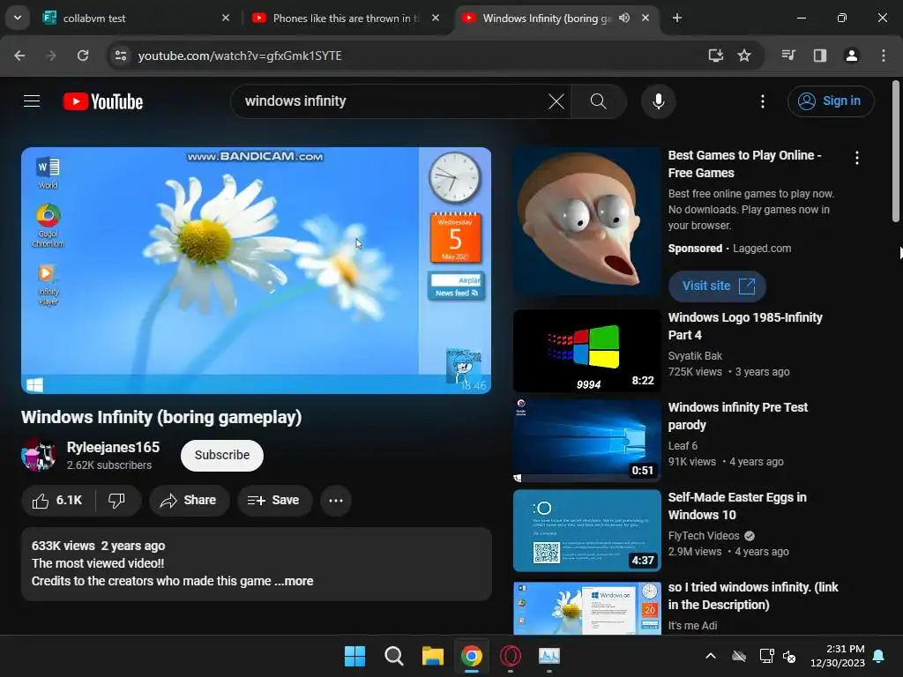
Task: Open Self-Made Easter Eggs in Windows 10 title
Action: click(737, 506)
